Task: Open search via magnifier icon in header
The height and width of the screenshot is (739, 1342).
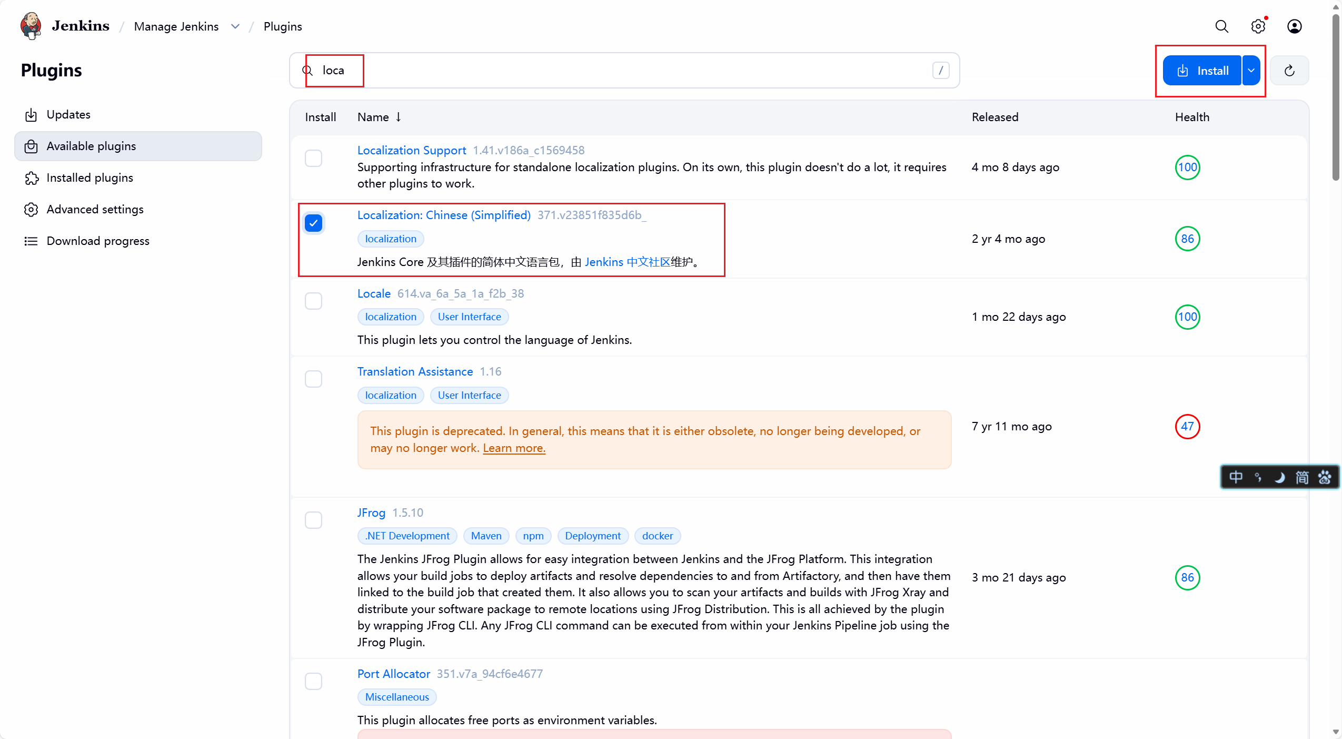Action: click(1221, 26)
